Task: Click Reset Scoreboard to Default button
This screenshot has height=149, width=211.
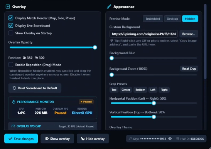Action: tap(35, 88)
